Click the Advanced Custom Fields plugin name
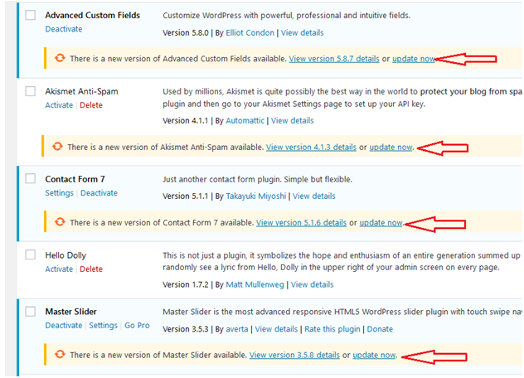Image resolution: width=524 pixels, height=378 pixels. click(93, 16)
